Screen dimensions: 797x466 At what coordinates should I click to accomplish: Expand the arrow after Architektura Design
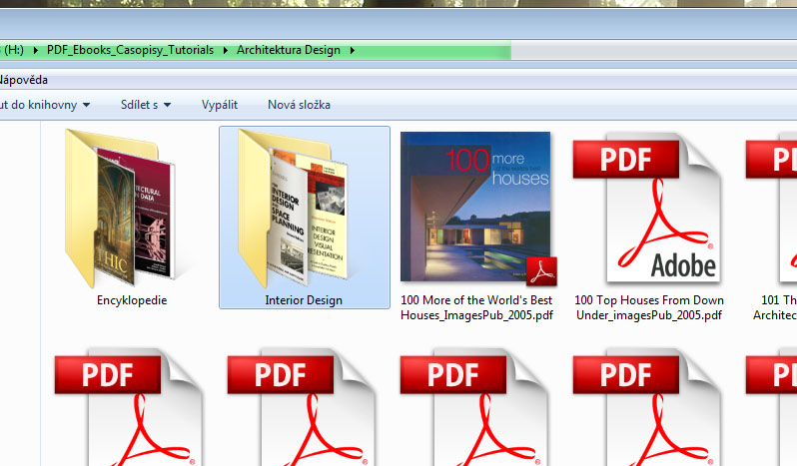click(352, 50)
